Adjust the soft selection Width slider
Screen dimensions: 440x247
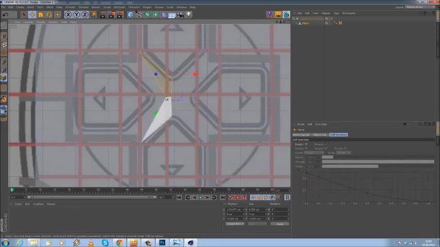[350, 166]
